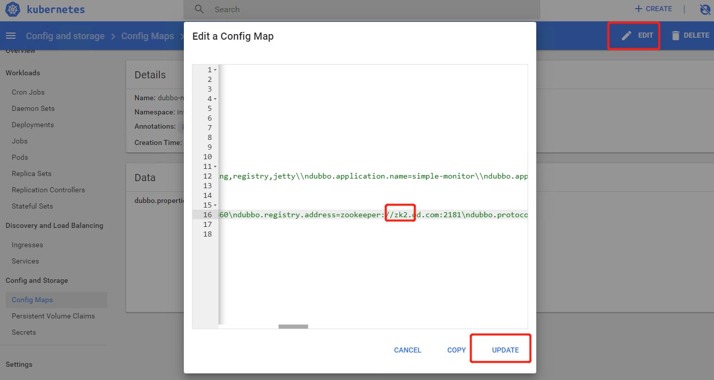Select Secrets in the sidebar
Image resolution: width=714 pixels, height=380 pixels.
click(24, 332)
